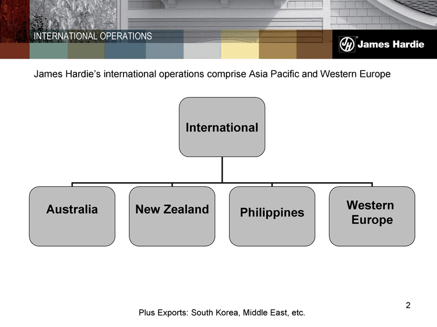This screenshot has width=437, height=327.
Task: Click the INTERNATIONAL OPERATIONS header title
Action: (x=93, y=36)
